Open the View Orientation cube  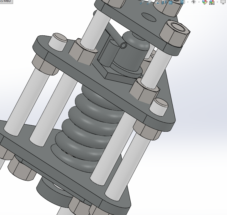click(x=171, y=2)
